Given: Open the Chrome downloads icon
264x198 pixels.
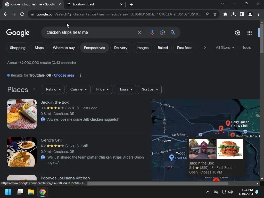Looking at the screenshot, I should click(x=234, y=14).
